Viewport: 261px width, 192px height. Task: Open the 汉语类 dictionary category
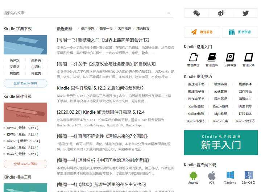tap(14, 67)
